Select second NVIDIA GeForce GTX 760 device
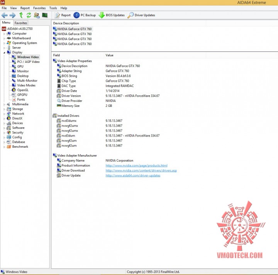278x275 pixels. [x=74, y=34]
